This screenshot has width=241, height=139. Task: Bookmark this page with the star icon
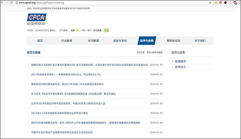210,3
